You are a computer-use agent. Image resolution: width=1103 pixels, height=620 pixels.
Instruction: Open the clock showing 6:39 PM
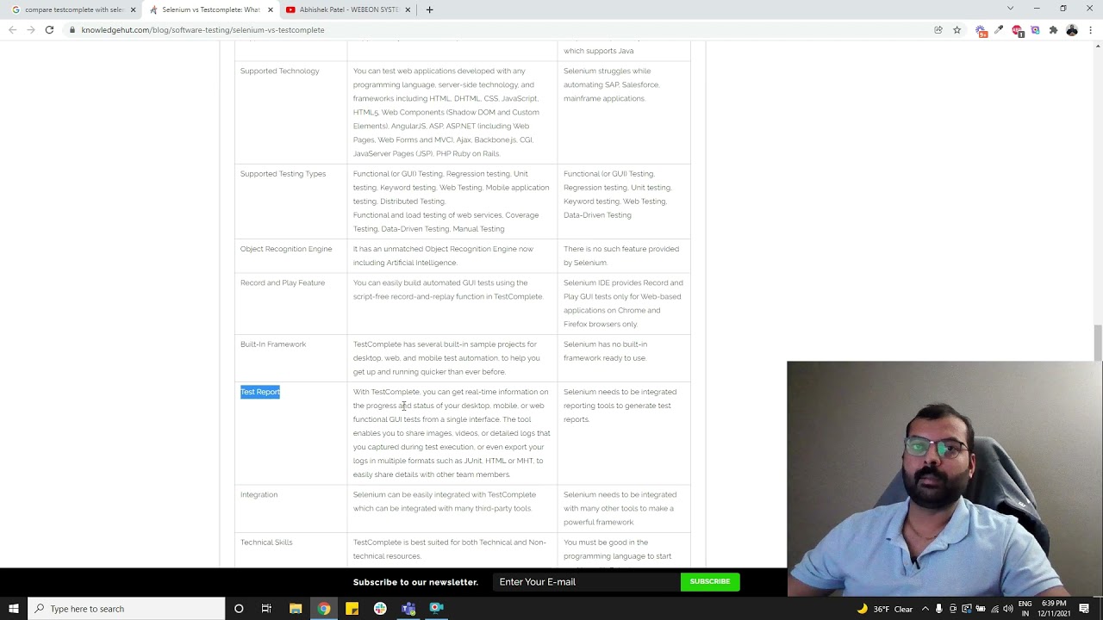[x=1054, y=609]
